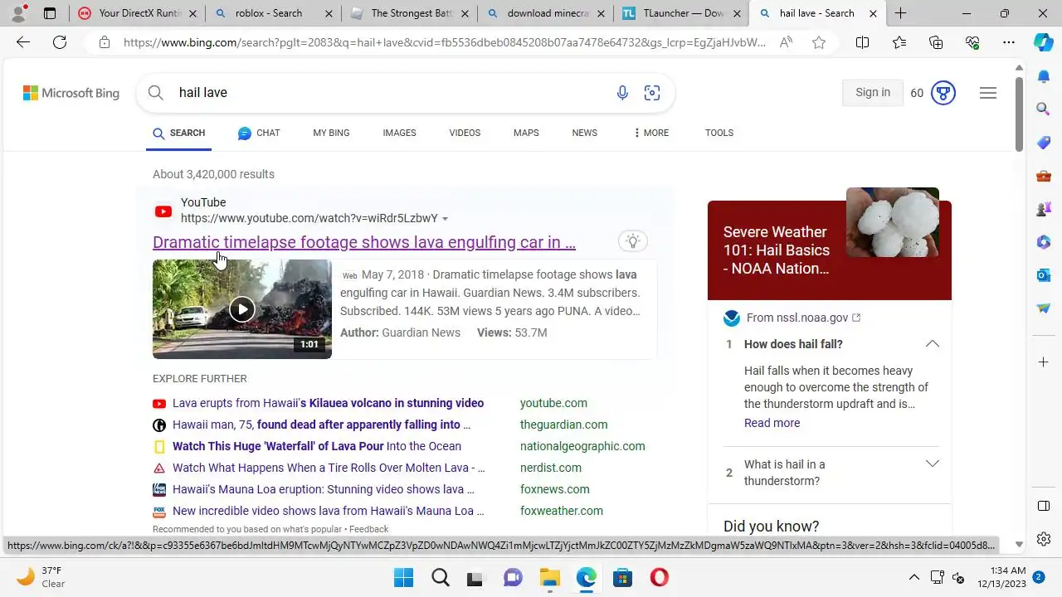Viewport: 1062px width, 597px height.
Task: Open the tab actions menu icon
Action: click(50, 13)
